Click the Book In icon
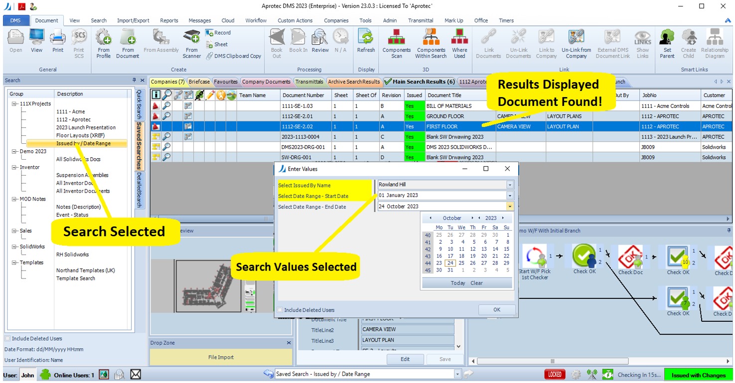 click(298, 41)
